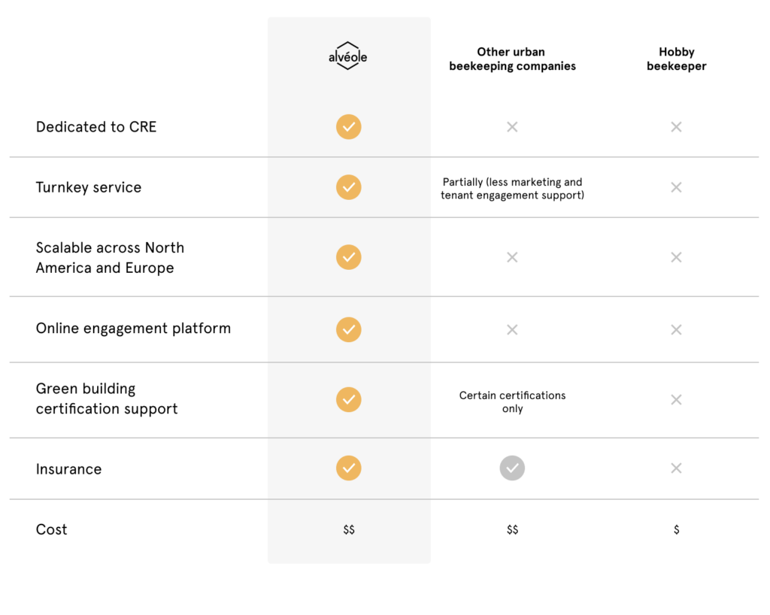Click Alvéole's checkmark for Dedicated to CRE
Image resolution: width=770 pixels, height=615 pixels.
tap(349, 126)
